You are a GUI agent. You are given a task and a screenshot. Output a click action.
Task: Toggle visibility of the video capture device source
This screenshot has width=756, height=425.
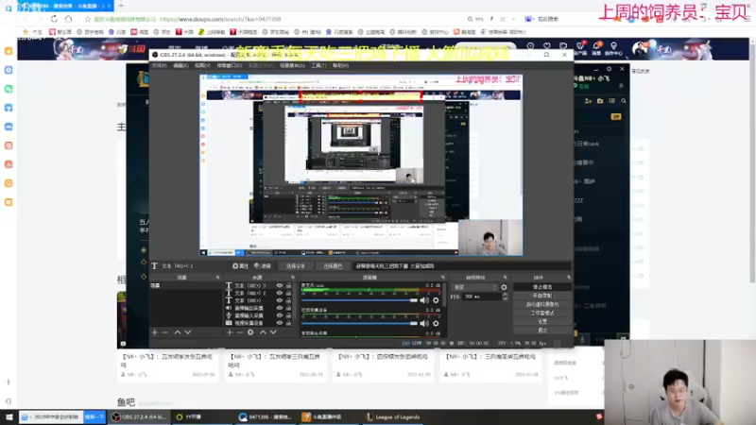pyautogui.click(x=279, y=323)
